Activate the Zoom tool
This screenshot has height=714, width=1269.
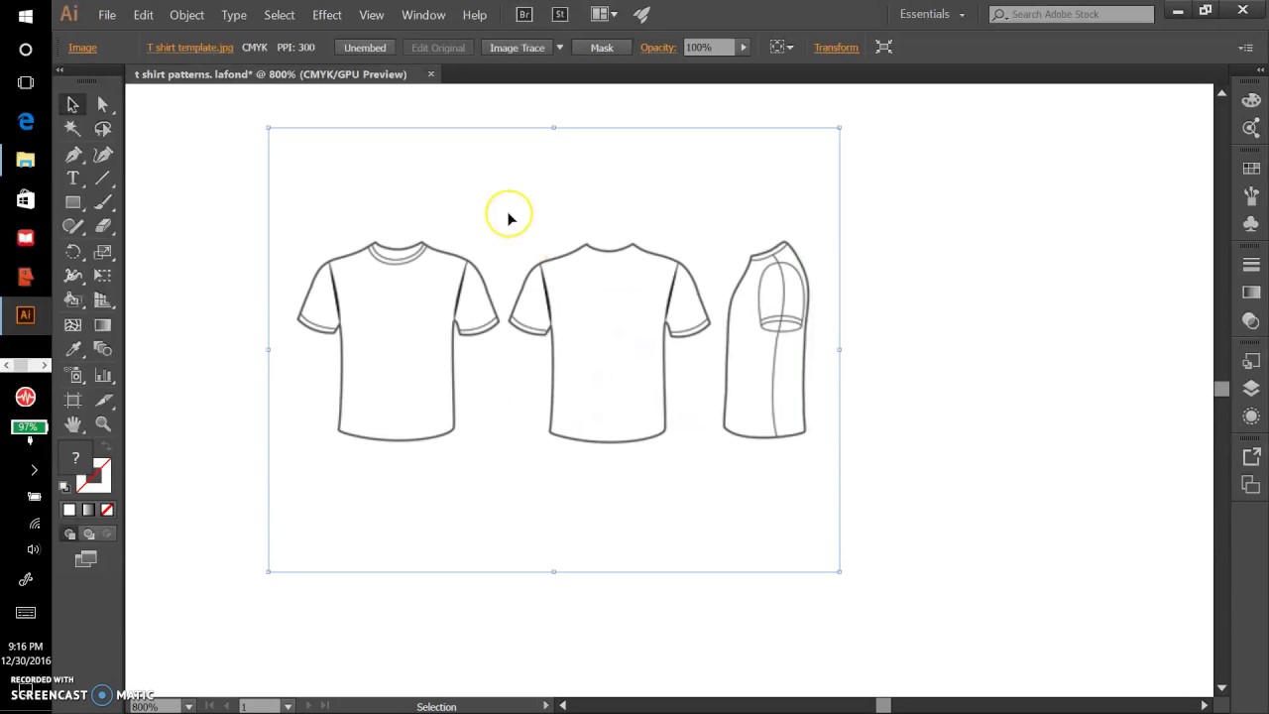coord(103,424)
